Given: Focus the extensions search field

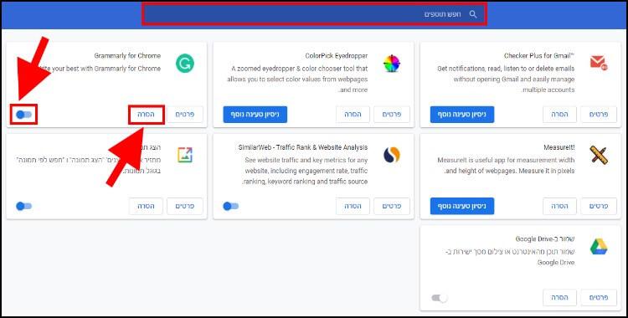Looking at the screenshot, I should [x=314, y=14].
